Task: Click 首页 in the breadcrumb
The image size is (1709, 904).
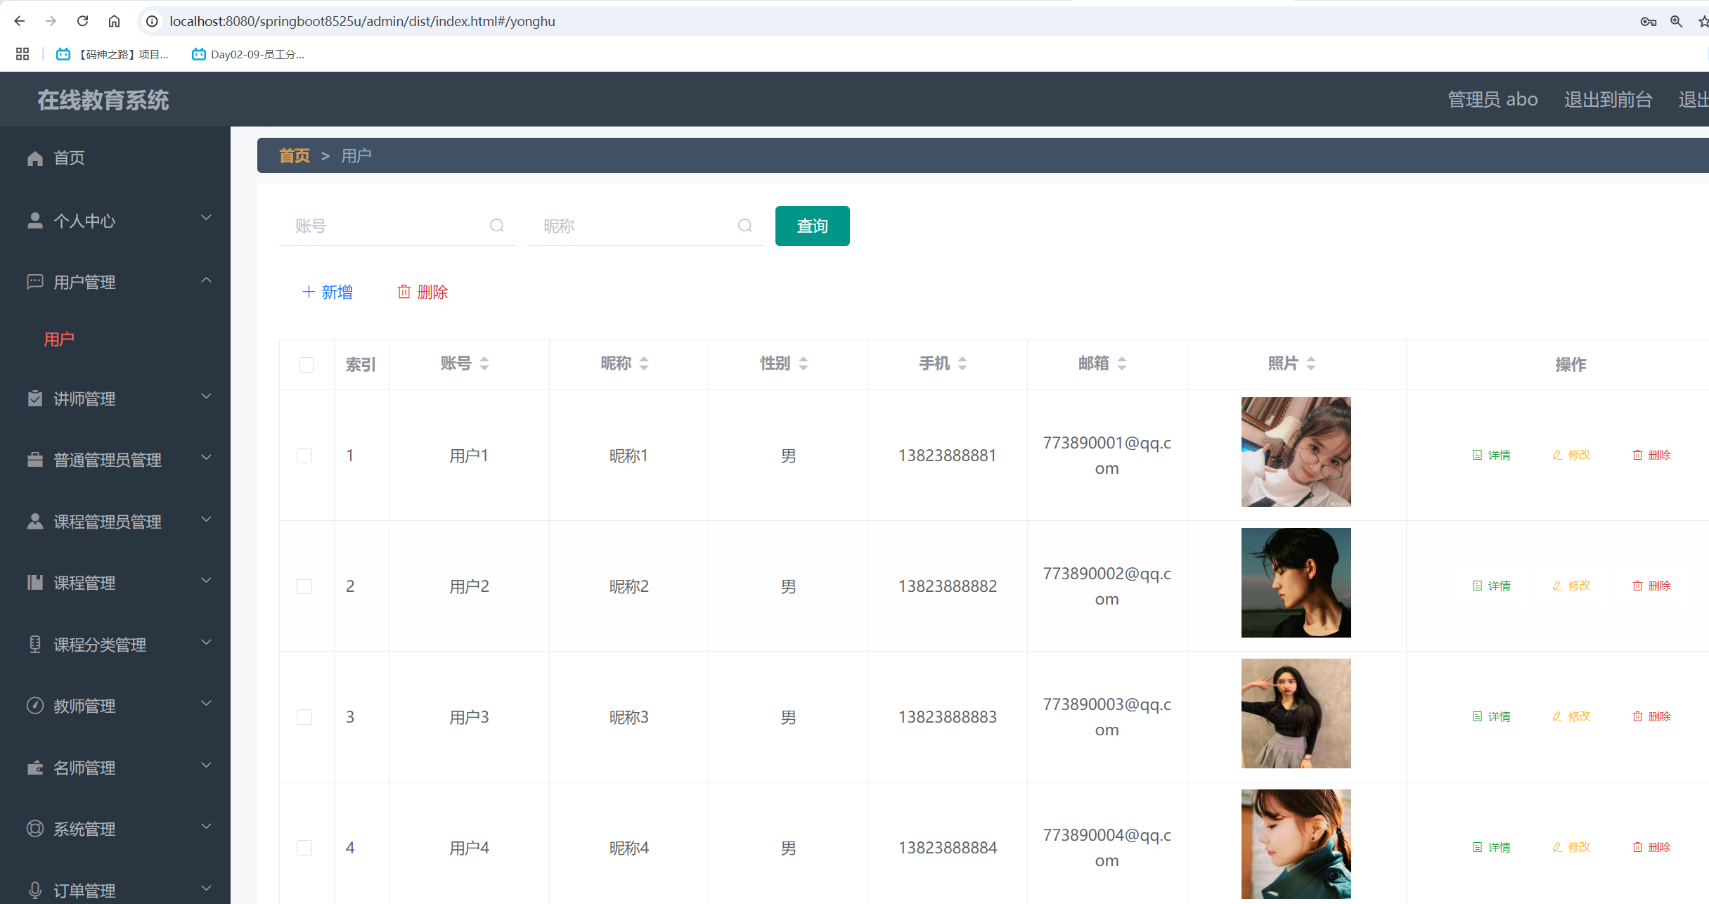Action: (x=294, y=155)
